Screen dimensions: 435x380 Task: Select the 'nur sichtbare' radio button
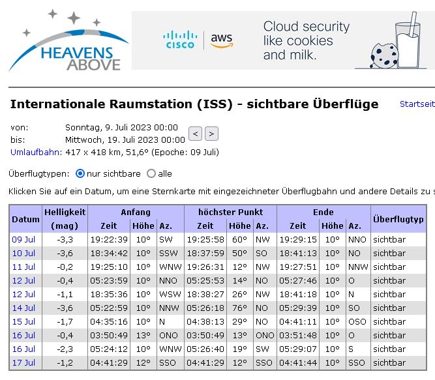[80, 174]
